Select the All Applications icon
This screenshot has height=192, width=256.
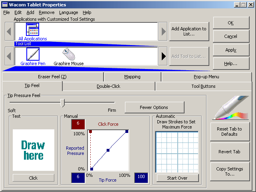coord(32,30)
